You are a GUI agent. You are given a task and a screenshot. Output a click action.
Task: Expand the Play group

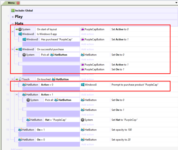[13, 17]
